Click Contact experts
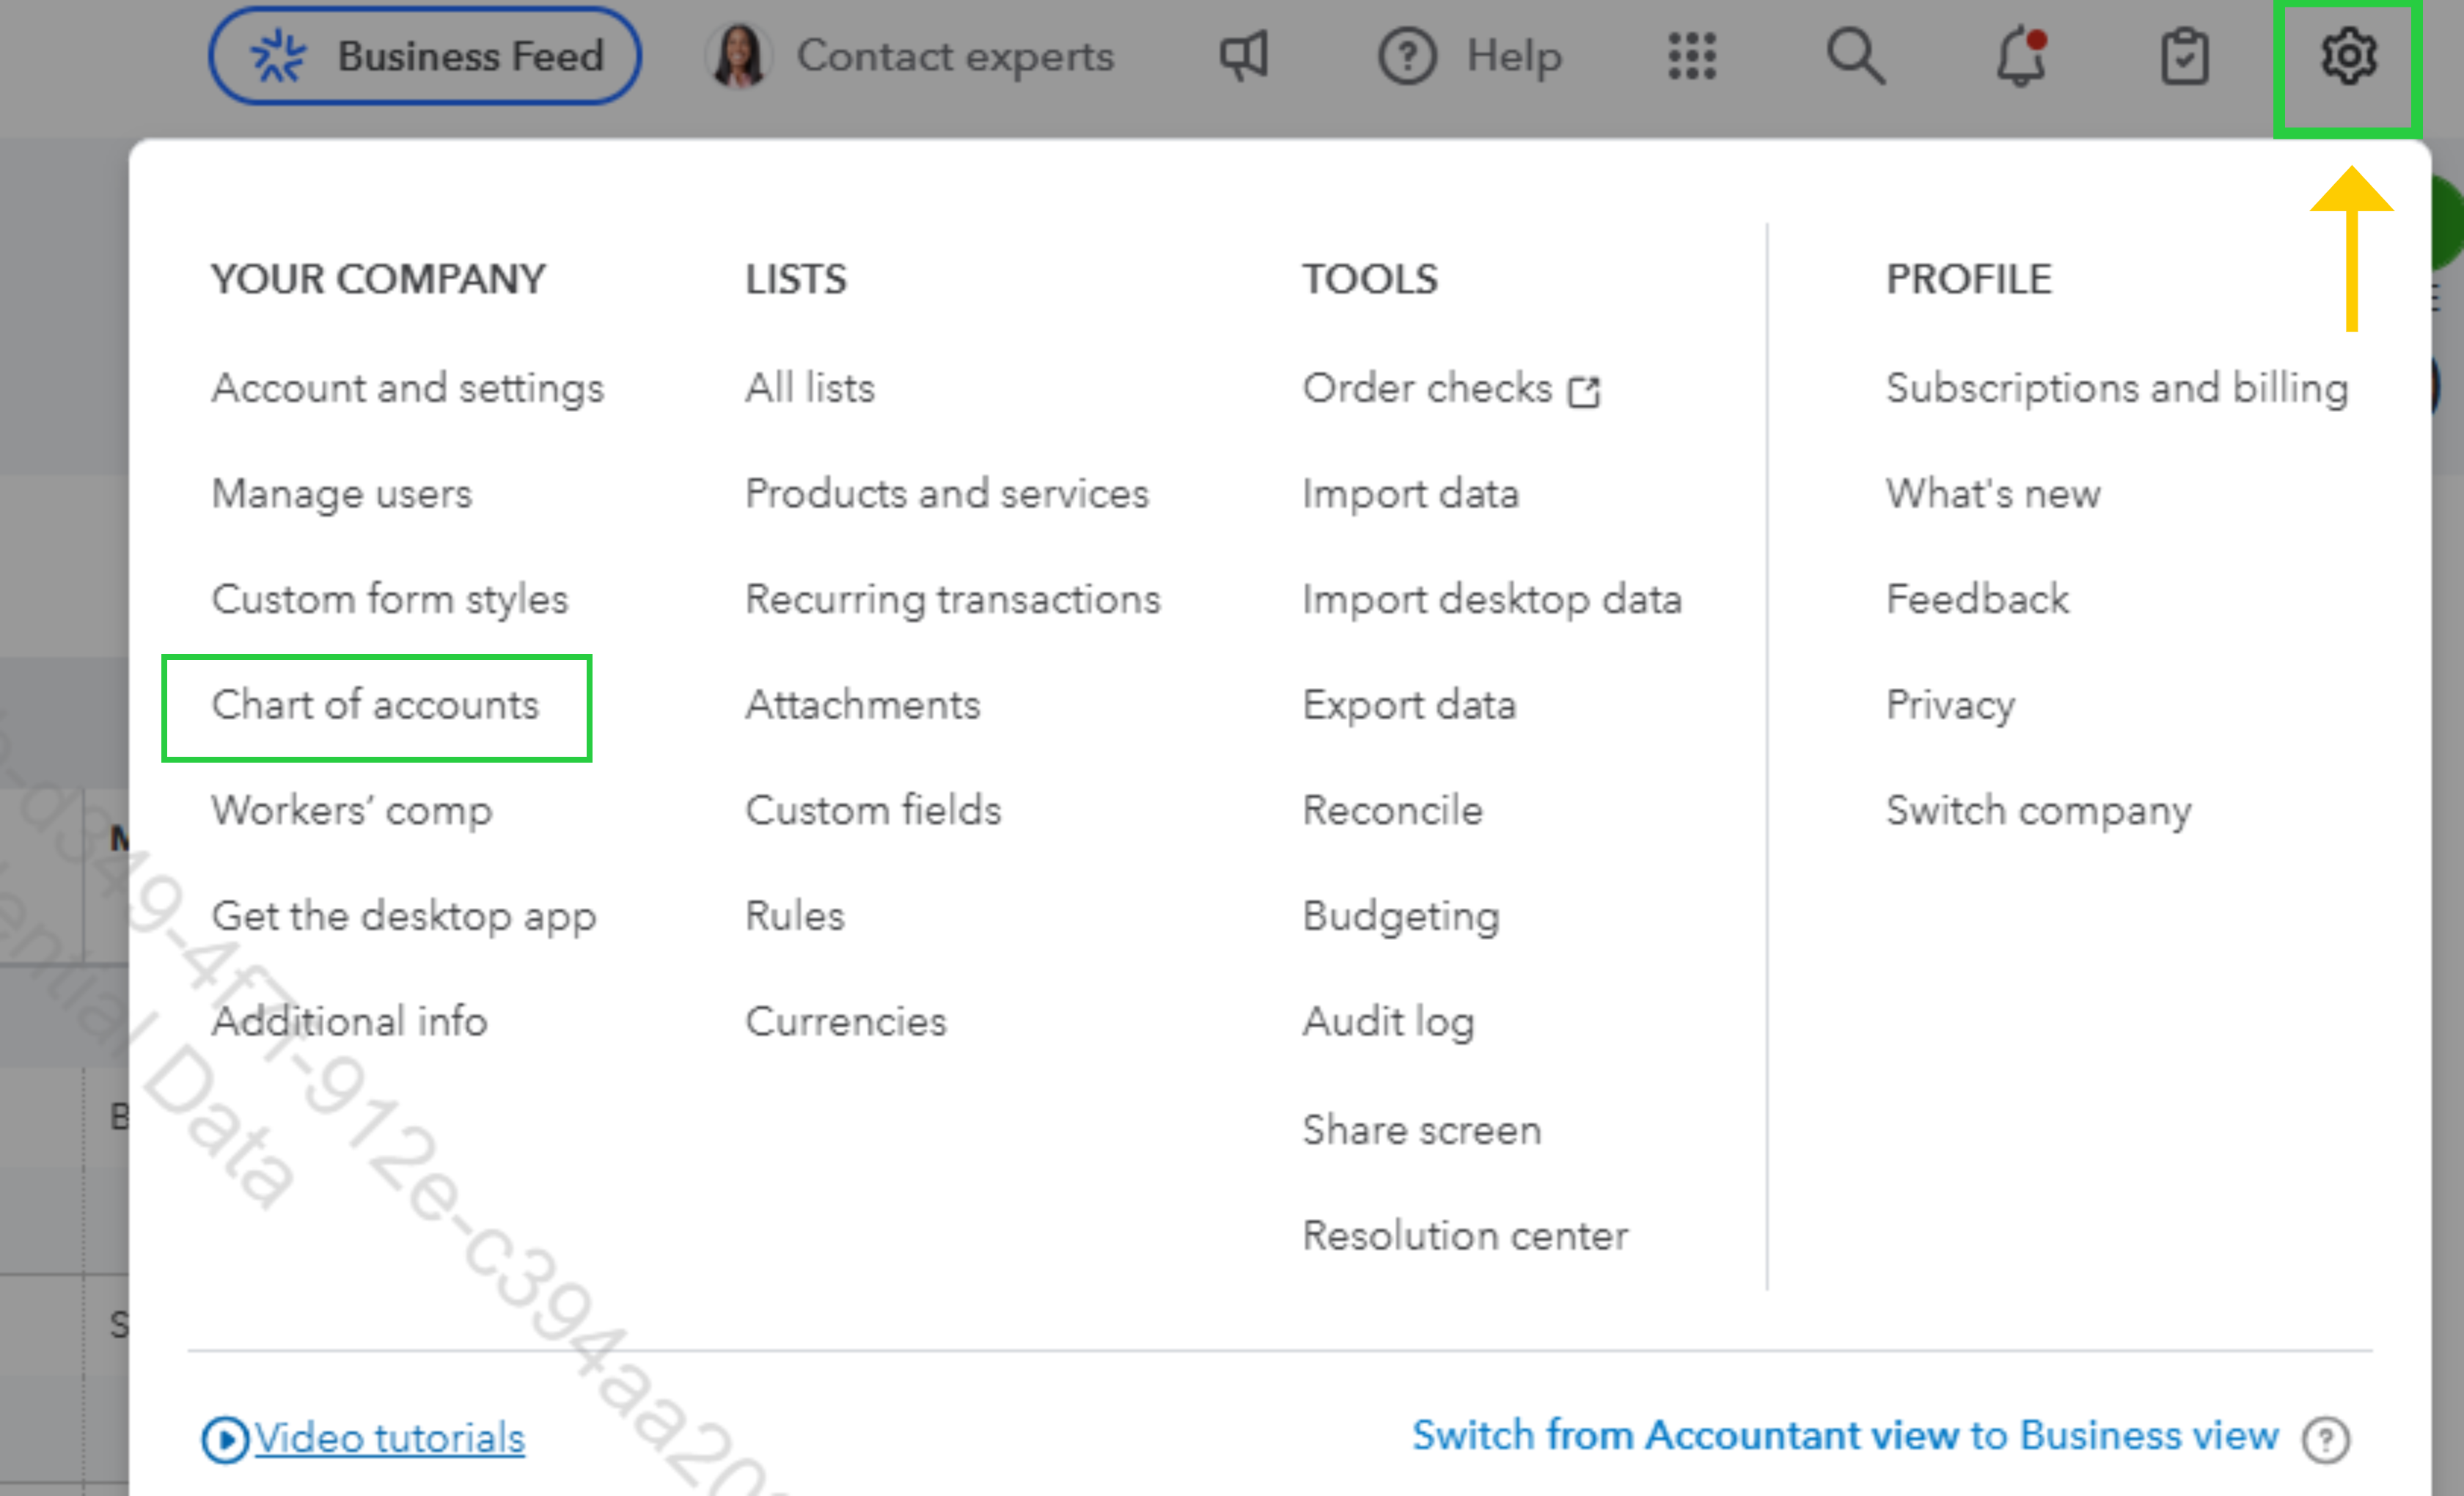 click(x=955, y=56)
